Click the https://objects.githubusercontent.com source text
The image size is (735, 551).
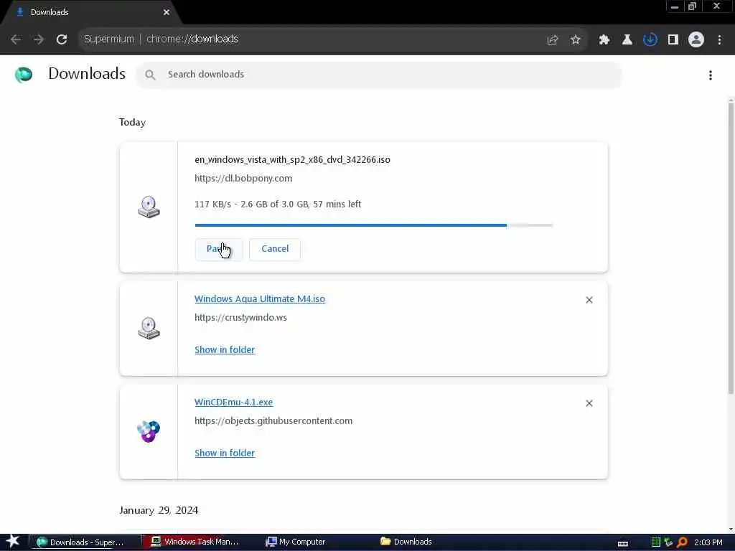click(273, 420)
